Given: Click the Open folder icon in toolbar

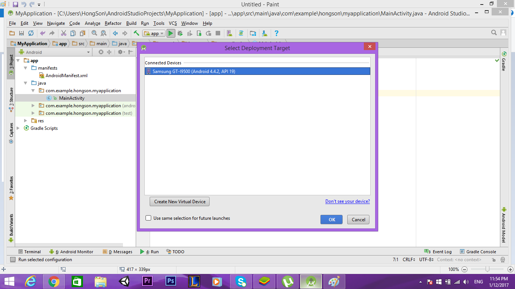Looking at the screenshot, I should [x=12, y=33].
